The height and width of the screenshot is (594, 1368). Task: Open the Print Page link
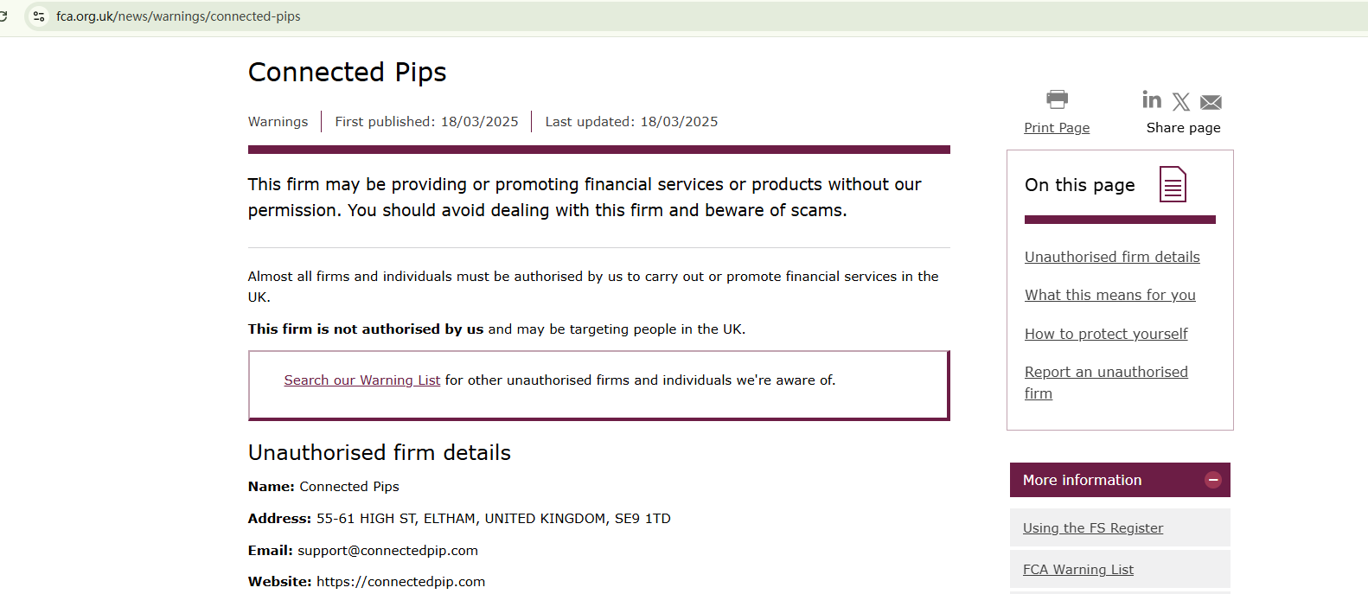1057,128
